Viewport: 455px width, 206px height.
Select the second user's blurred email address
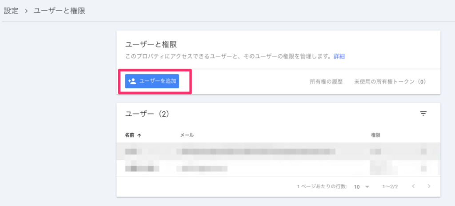pyautogui.click(x=201, y=168)
